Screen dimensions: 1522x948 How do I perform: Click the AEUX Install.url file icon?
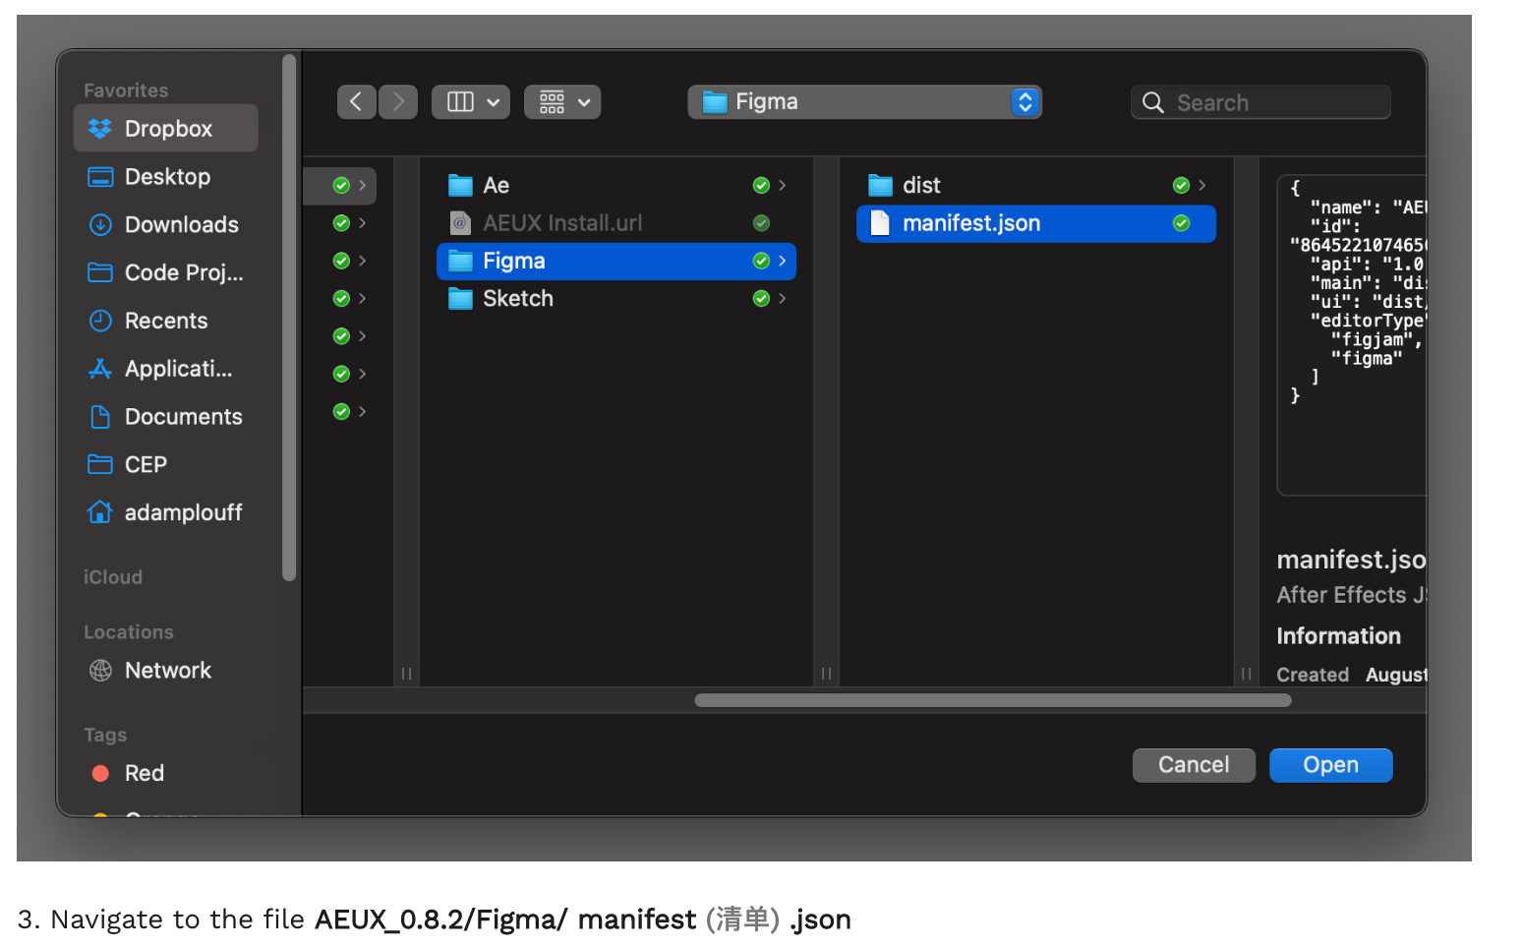click(x=460, y=223)
